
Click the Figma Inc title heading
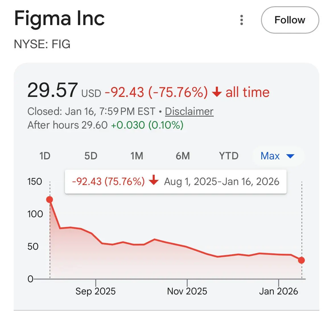pos(59,19)
